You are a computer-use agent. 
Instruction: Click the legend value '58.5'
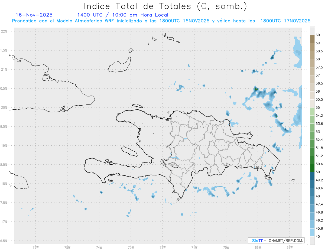click(x=319, y=51)
